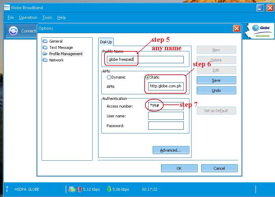Click the Globe Broadband title bar icon
Viewport: 275px width, 197px height.
click(x=7, y=8)
